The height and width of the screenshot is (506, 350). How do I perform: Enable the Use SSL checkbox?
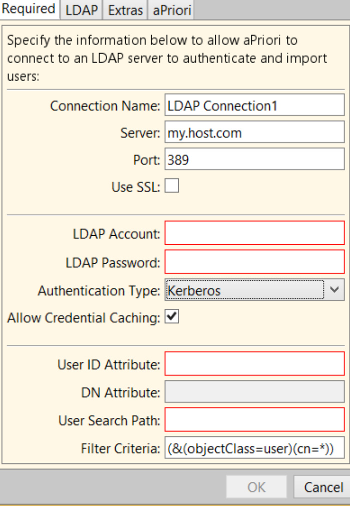[x=172, y=187]
